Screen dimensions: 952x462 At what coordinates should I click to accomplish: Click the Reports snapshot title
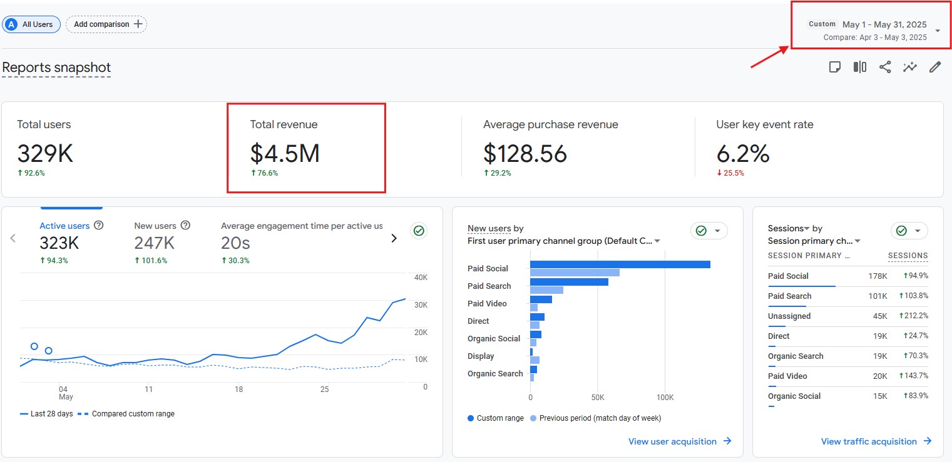56,68
